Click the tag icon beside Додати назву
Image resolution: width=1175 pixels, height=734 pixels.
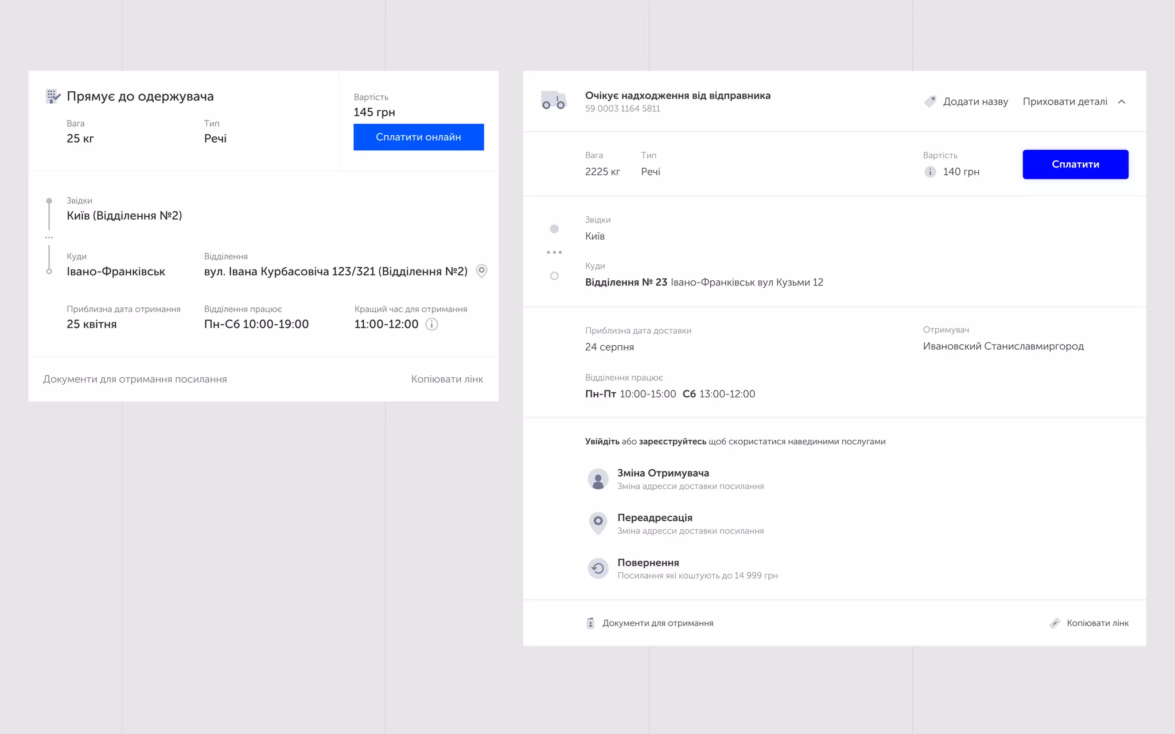pos(930,101)
